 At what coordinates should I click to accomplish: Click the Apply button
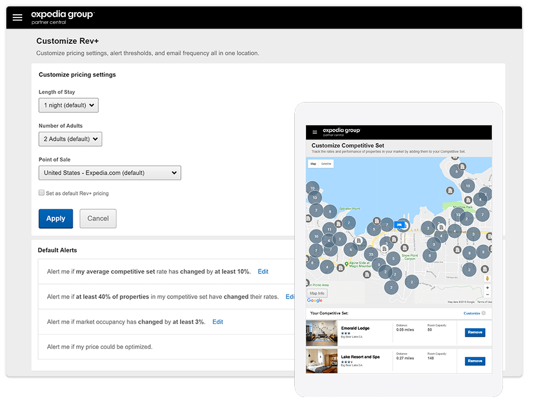point(56,218)
